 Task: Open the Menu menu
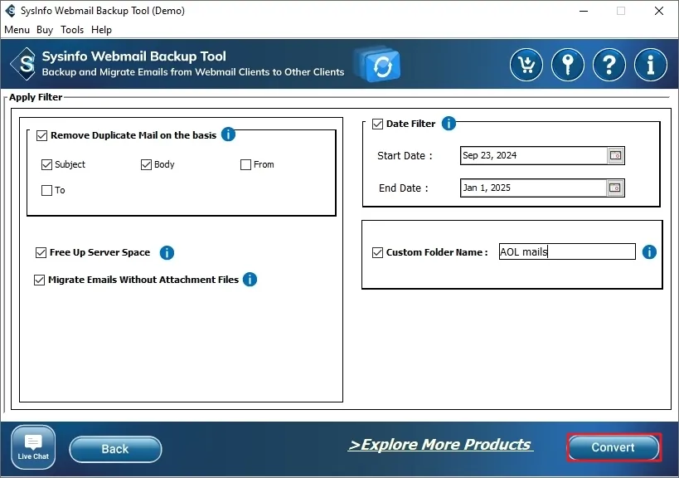pos(17,30)
